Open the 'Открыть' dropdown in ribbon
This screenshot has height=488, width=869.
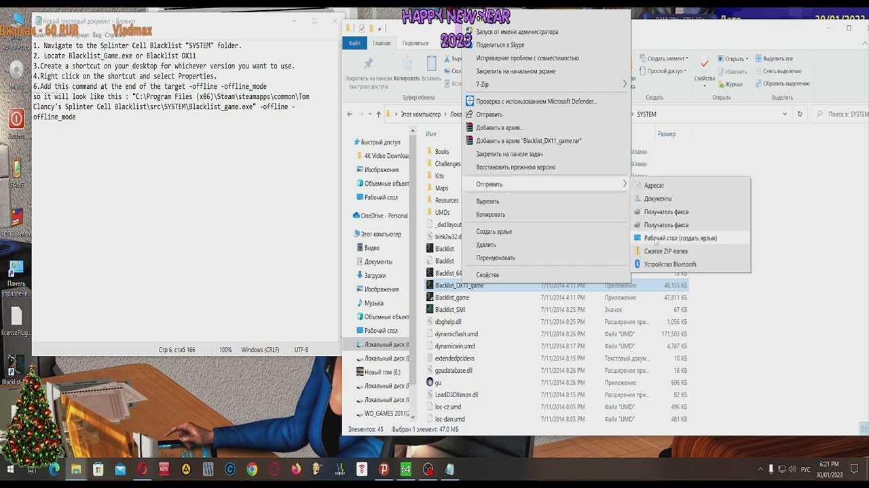[x=733, y=59]
